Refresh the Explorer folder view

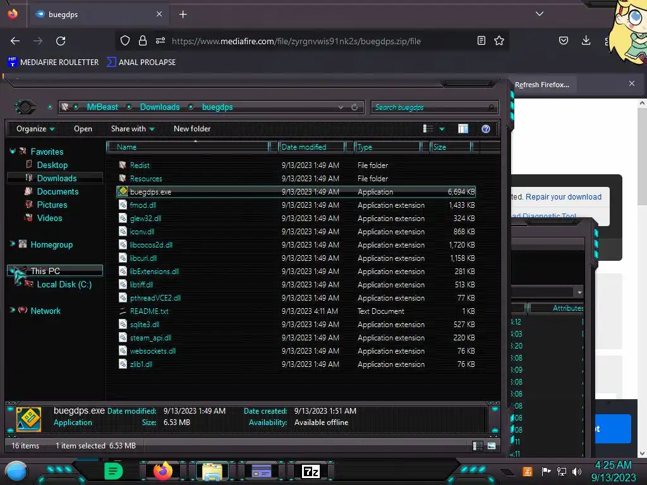click(354, 107)
